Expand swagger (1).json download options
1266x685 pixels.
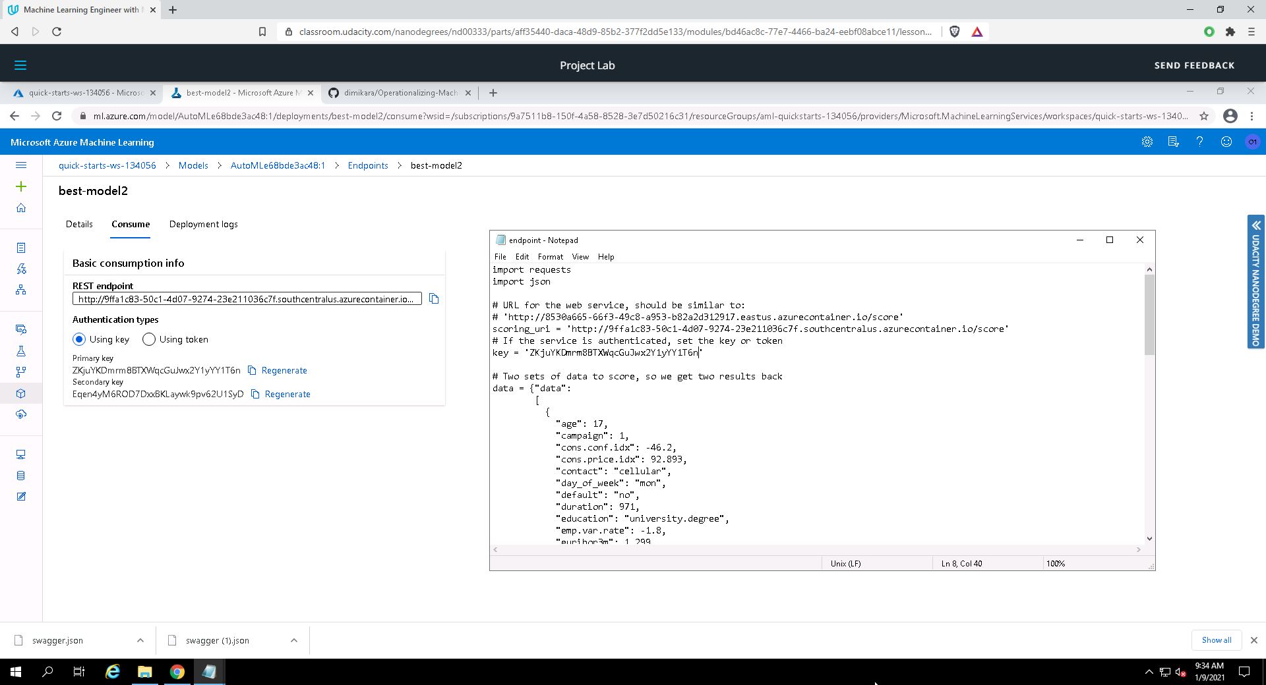coord(294,640)
